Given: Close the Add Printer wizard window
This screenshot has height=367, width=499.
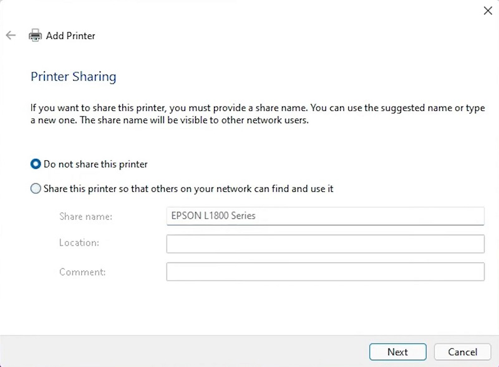Looking at the screenshot, I should [x=488, y=11].
